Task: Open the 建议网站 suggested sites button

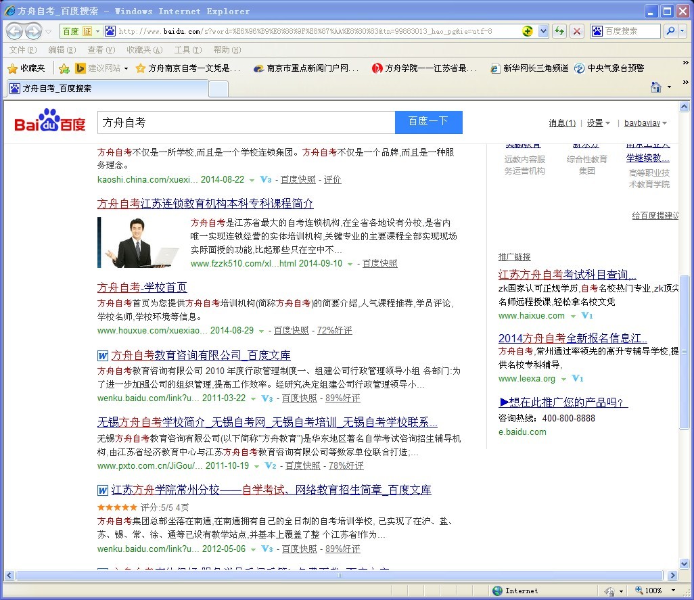Action: tap(101, 68)
